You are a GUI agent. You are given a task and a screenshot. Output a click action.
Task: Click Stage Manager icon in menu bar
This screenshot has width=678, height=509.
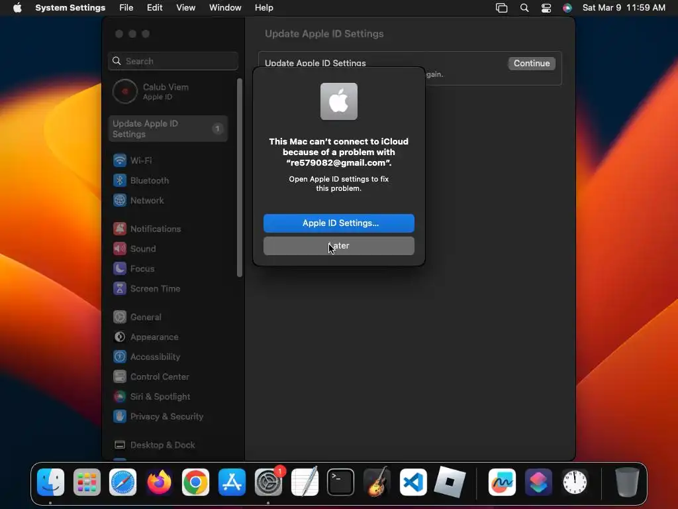502,8
